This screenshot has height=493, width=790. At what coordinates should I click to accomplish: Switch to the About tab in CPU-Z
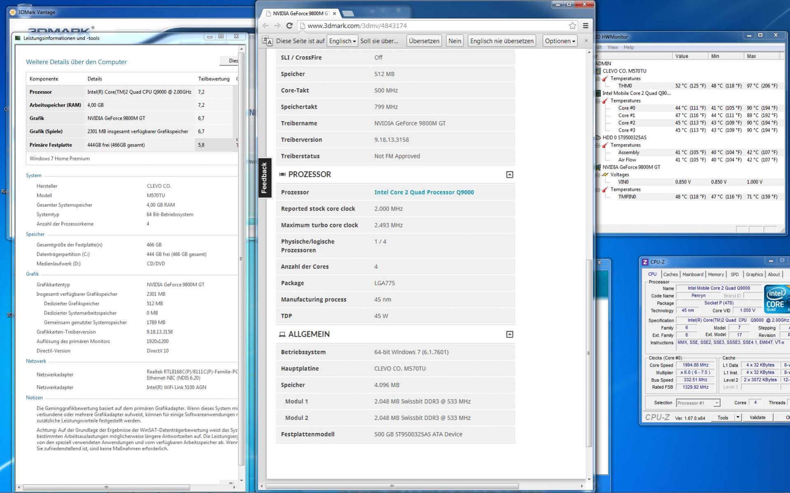coord(774,274)
